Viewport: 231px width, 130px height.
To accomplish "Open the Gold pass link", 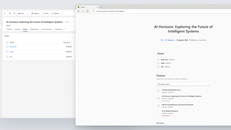I will pyautogui.click(x=12, y=52).
